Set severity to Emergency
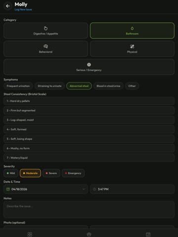 click(x=73, y=173)
